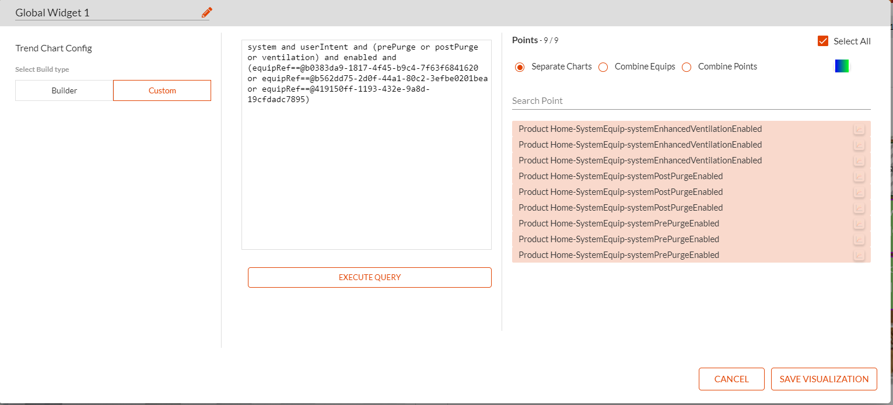Click chart icon on second systemPrePurgeEnabled row
The image size is (893, 405).
tap(859, 239)
